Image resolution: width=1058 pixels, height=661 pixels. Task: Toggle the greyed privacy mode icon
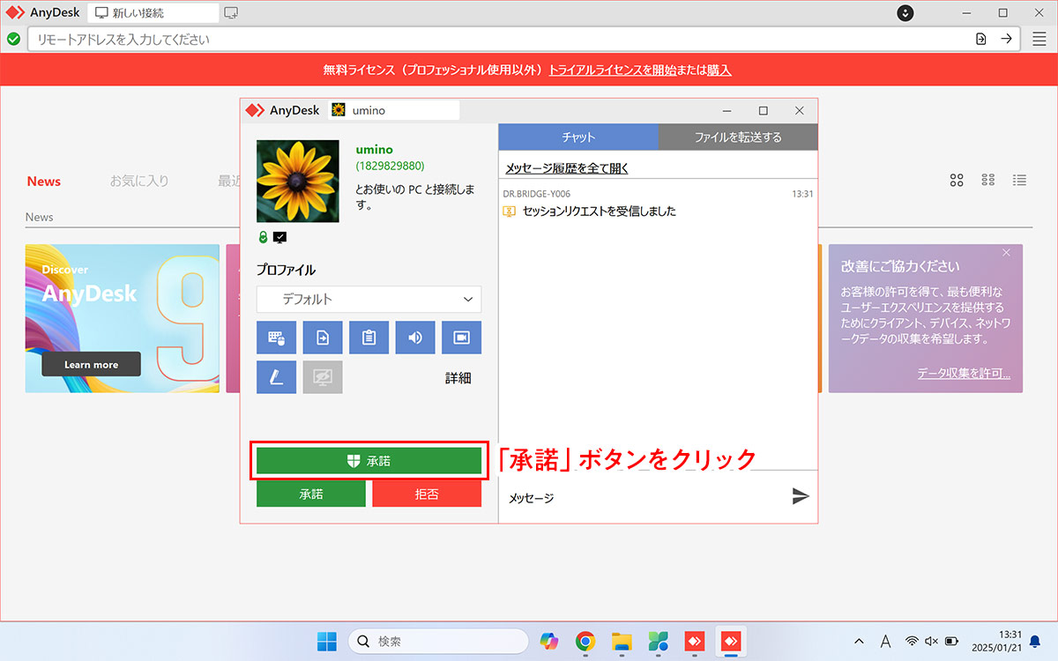click(x=323, y=377)
